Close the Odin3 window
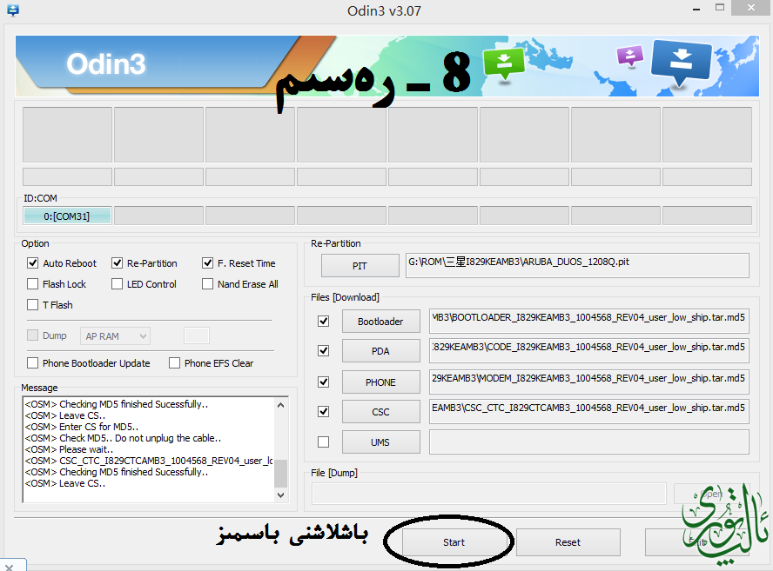773x571 pixels. coord(751,7)
